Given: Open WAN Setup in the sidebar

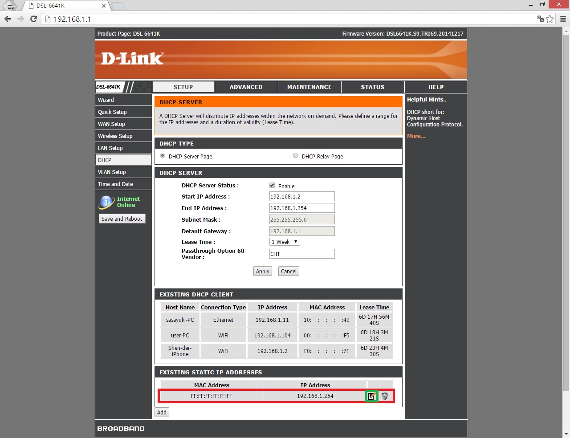Looking at the screenshot, I should point(123,124).
